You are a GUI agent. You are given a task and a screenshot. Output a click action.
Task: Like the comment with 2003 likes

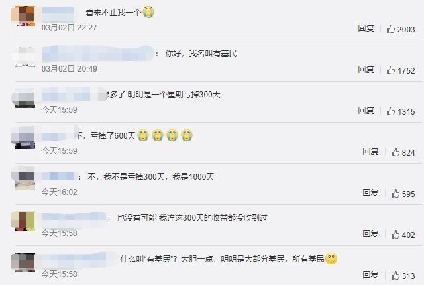400,29
